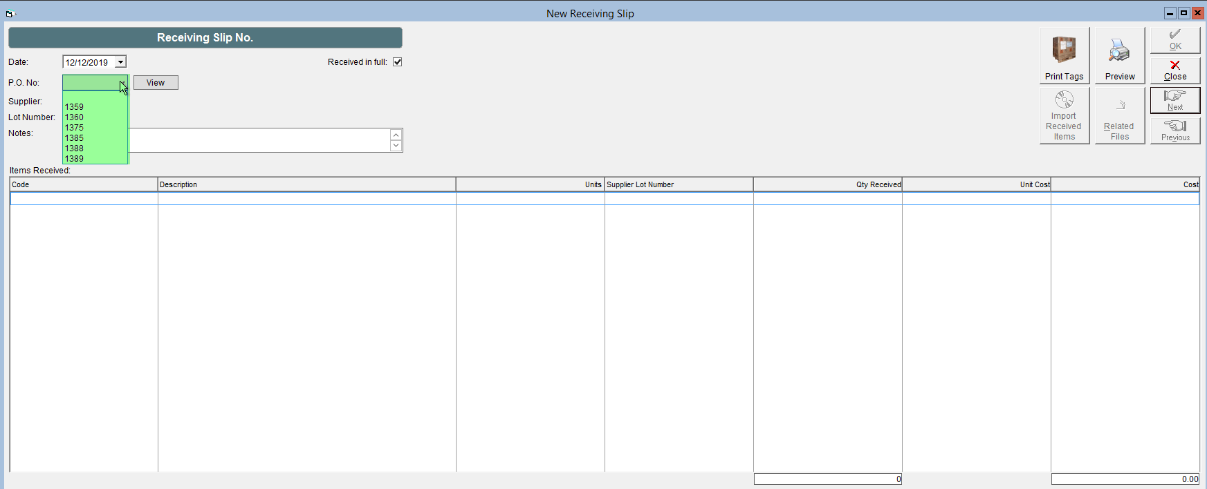The height and width of the screenshot is (489, 1207).
Task: Click the red X Close button
Action: (x=1174, y=70)
